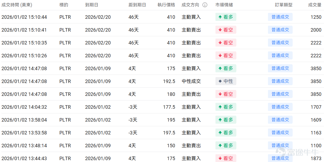Select the timestamp 2026/01/02 14:04:32
324x162 pixels.
coord(24,107)
